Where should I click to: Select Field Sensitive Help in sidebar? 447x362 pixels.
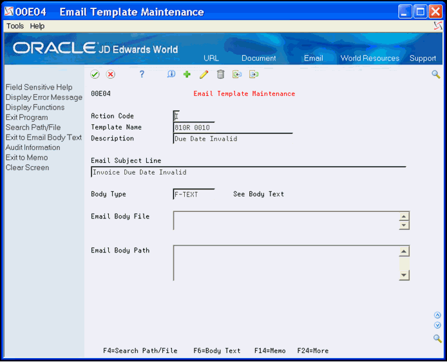39,87
